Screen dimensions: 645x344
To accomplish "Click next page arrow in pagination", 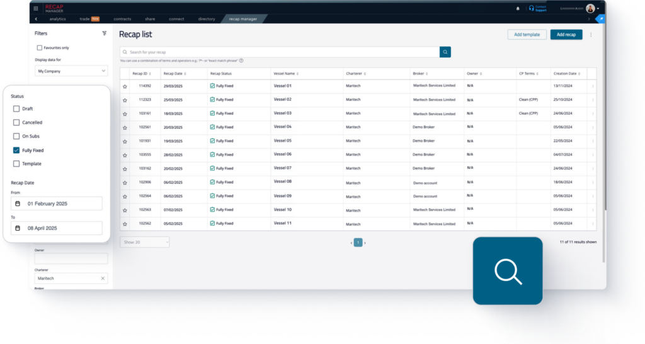I will [x=365, y=243].
